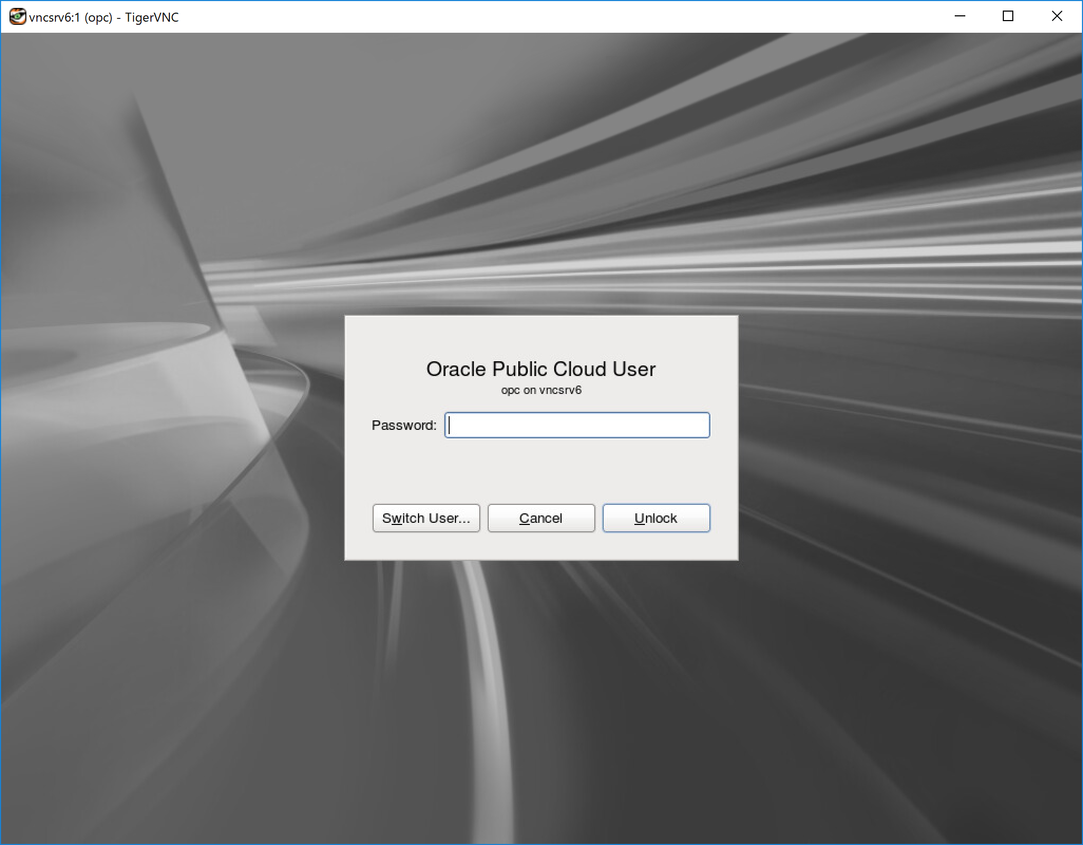Minimize the TigerVNC viewer window
This screenshot has height=845, width=1083.
960,17
